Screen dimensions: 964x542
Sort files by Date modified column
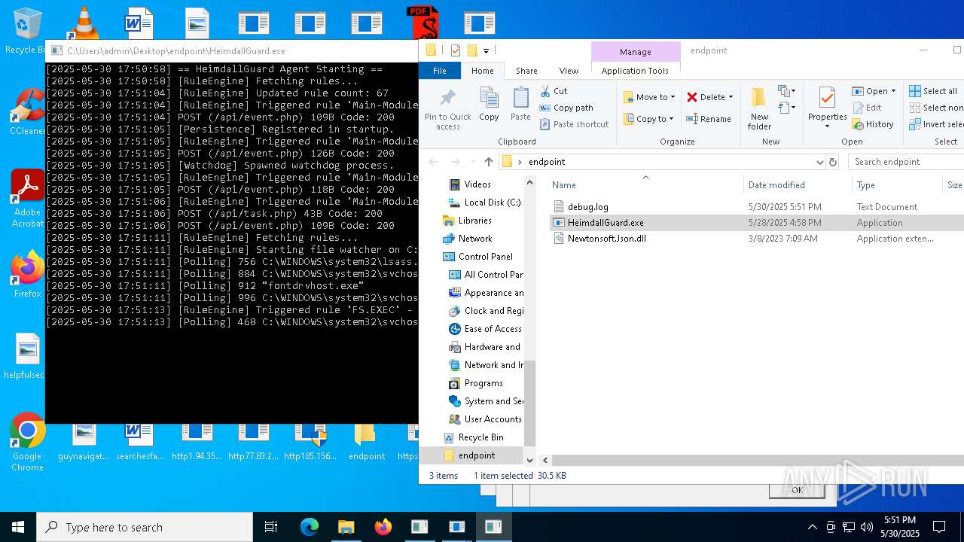(776, 185)
